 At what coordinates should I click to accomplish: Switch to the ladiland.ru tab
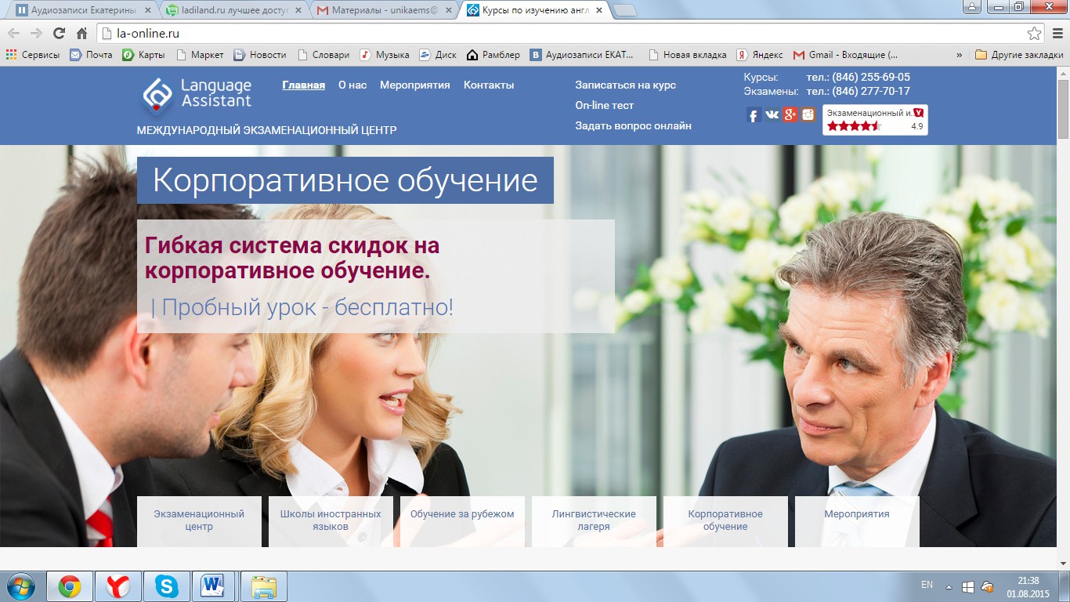click(x=234, y=10)
